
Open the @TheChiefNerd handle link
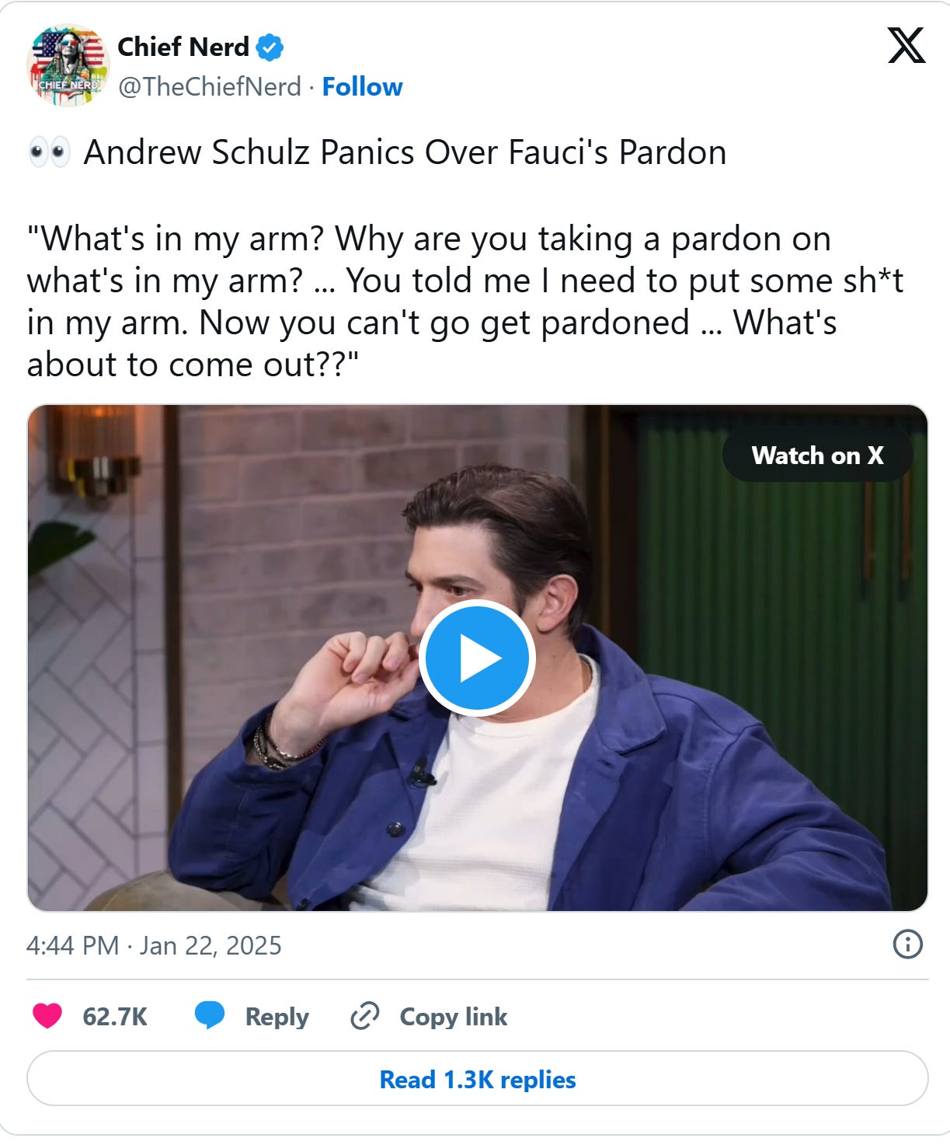pos(209,87)
